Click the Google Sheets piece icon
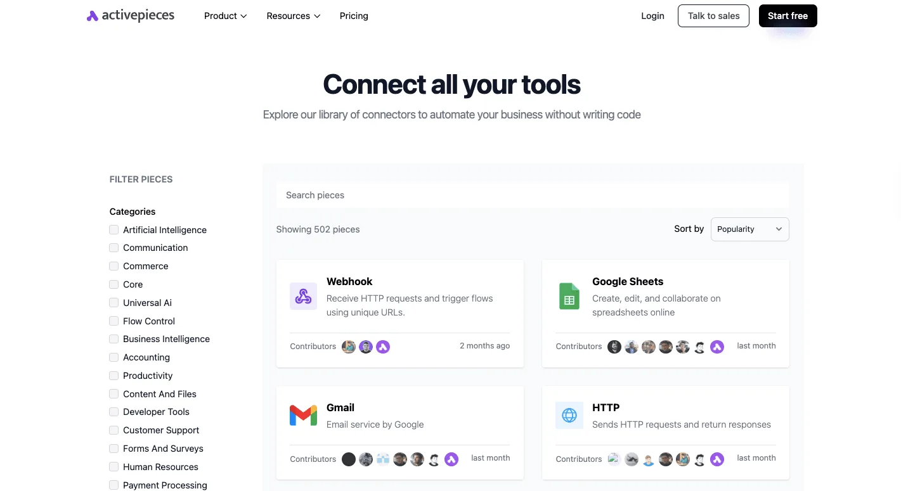 point(569,296)
